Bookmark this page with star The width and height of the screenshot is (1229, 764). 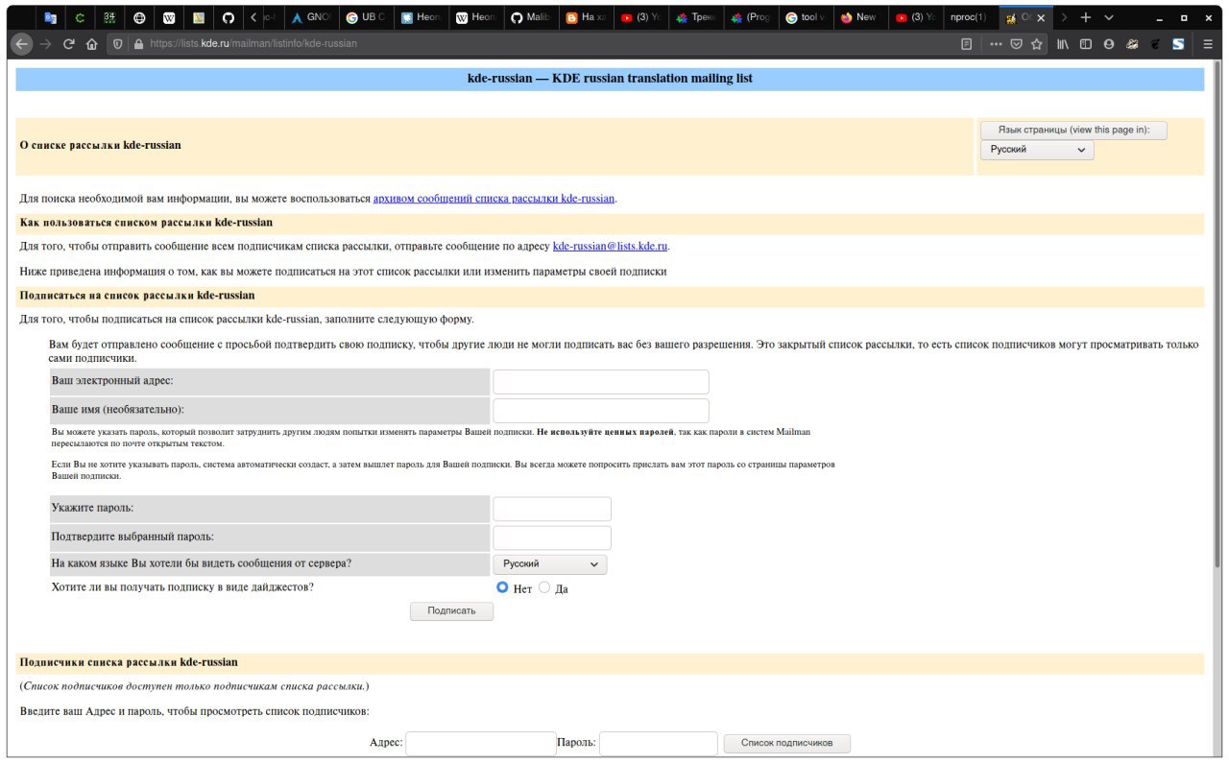coord(1037,43)
